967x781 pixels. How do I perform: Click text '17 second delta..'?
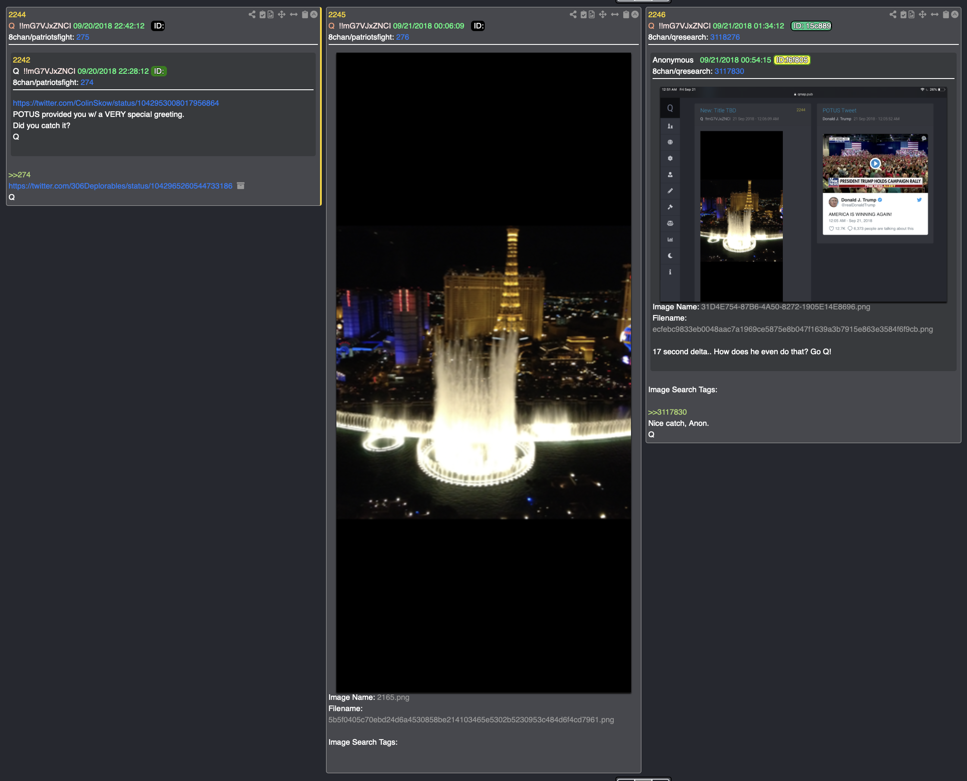point(682,352)
